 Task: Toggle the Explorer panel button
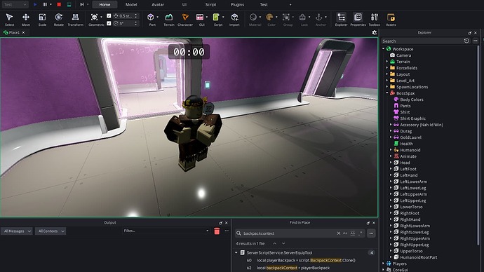pyautogui.click(x=342, y=20)
